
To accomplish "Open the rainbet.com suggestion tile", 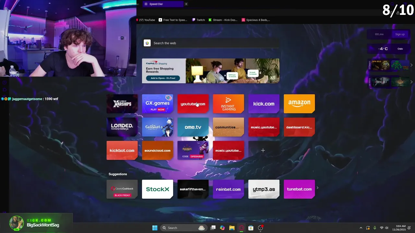I will (228, 189).
